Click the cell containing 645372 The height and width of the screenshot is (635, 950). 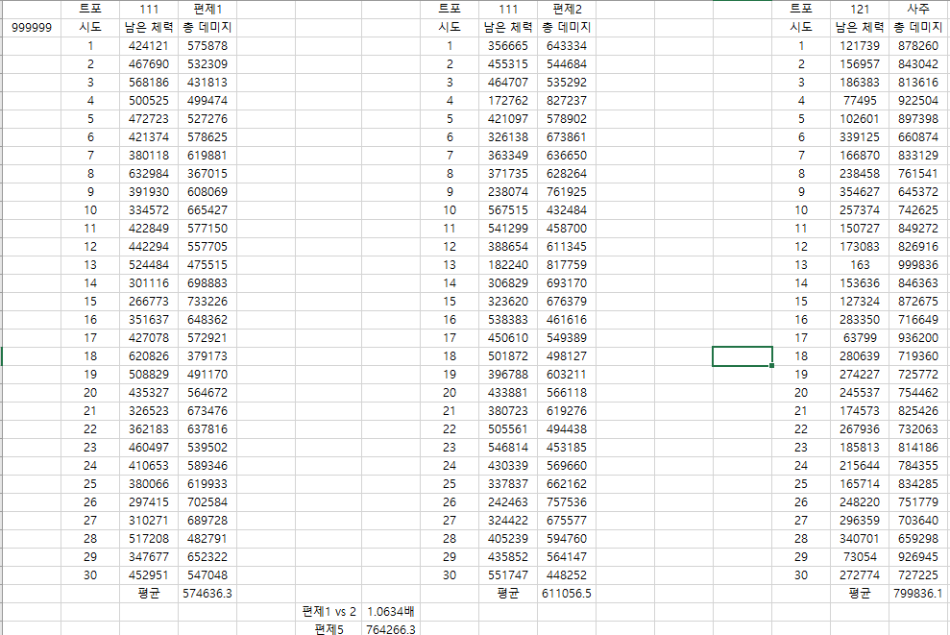click(x=918, y=191)
